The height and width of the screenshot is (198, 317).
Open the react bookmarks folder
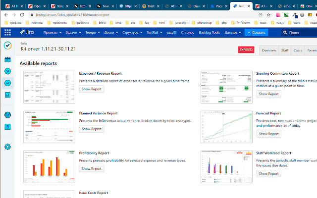261,23
